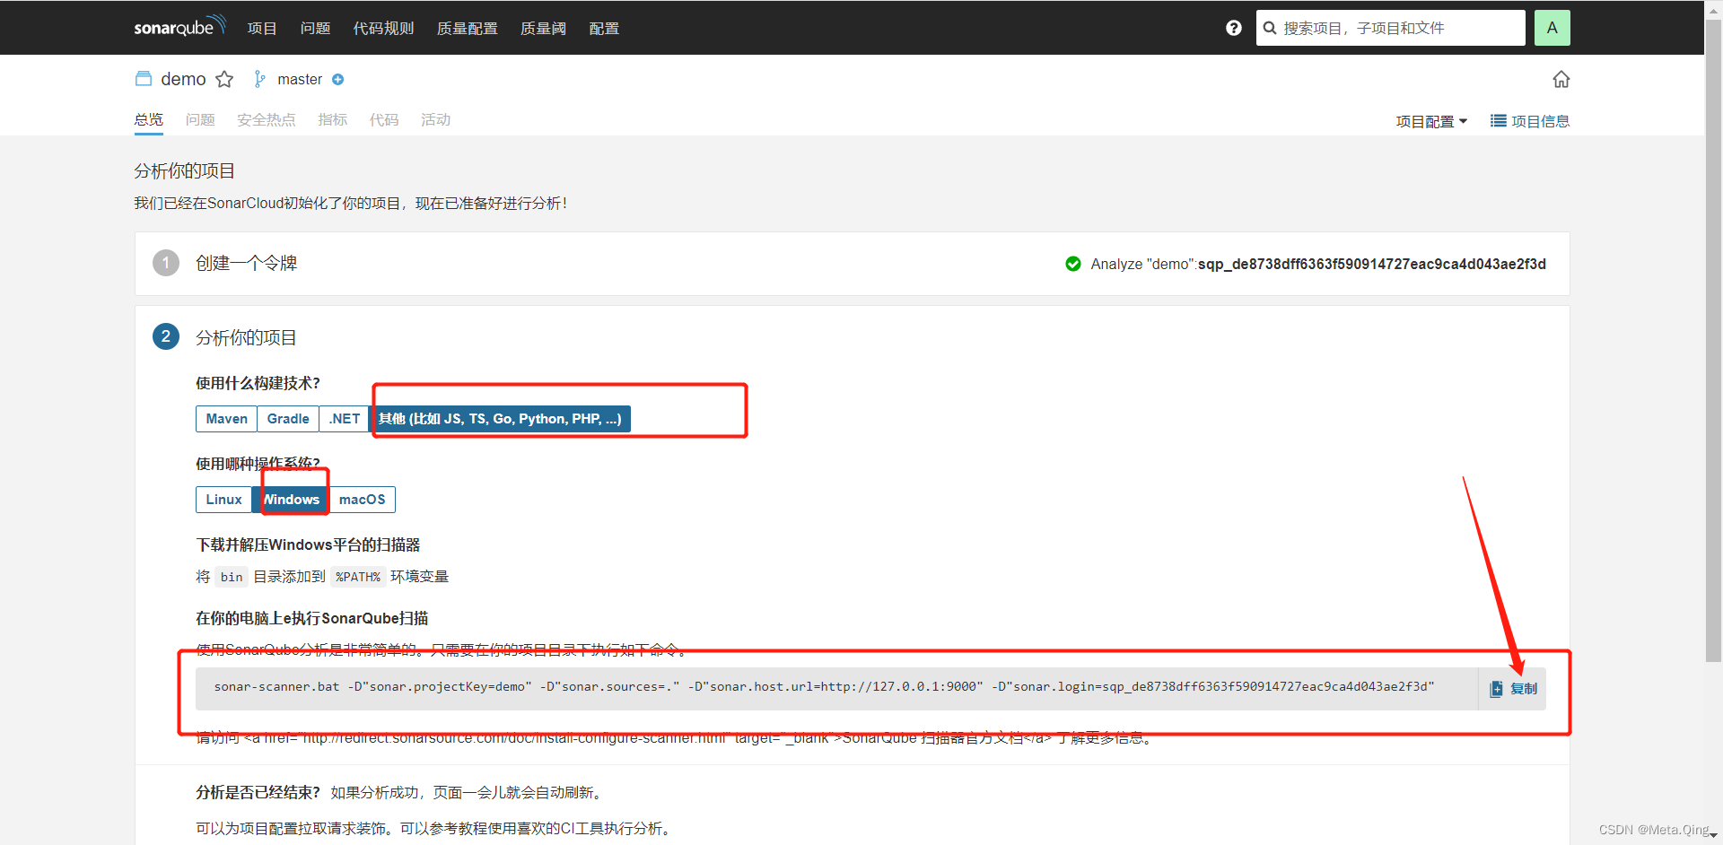Image resolution: width=1723 pixels, height=845 pixels.
Task: Click the plus icon next to master branch
Action: 338,79
